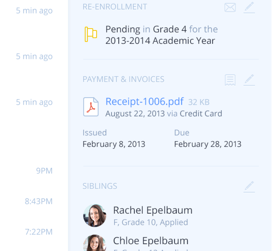Click the 8:43PM timeline entry
Viewport: 272px width, 251px height.
pyautogui.click(x=39, y=201)
